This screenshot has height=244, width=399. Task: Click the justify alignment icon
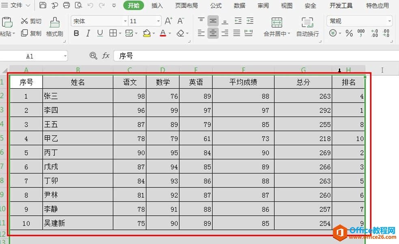237,33
